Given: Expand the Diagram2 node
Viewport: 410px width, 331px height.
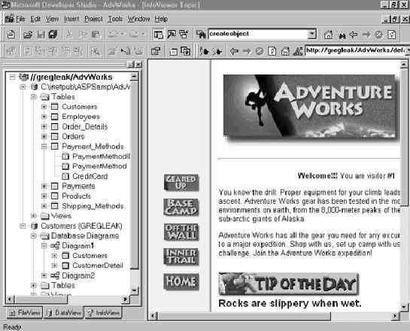Looking at the screenshot, I should tap(44, 275).
